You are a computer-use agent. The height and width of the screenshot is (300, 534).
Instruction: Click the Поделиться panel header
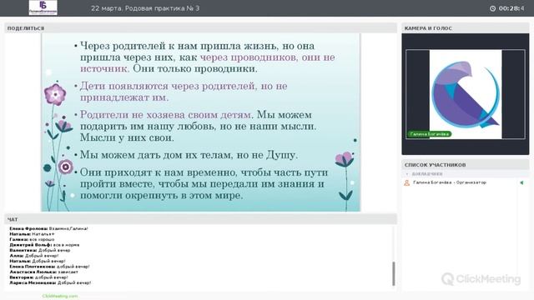pos(200,28)
